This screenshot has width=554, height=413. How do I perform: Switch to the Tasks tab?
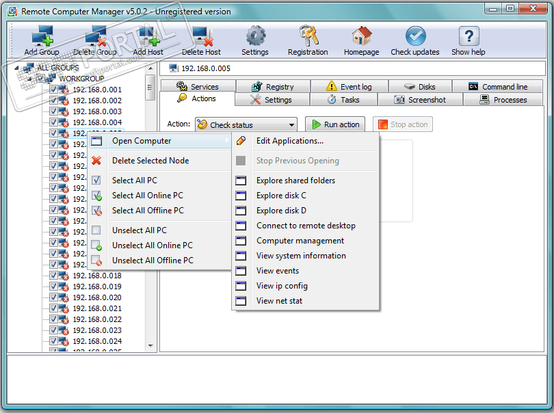(x=343, y=100)
